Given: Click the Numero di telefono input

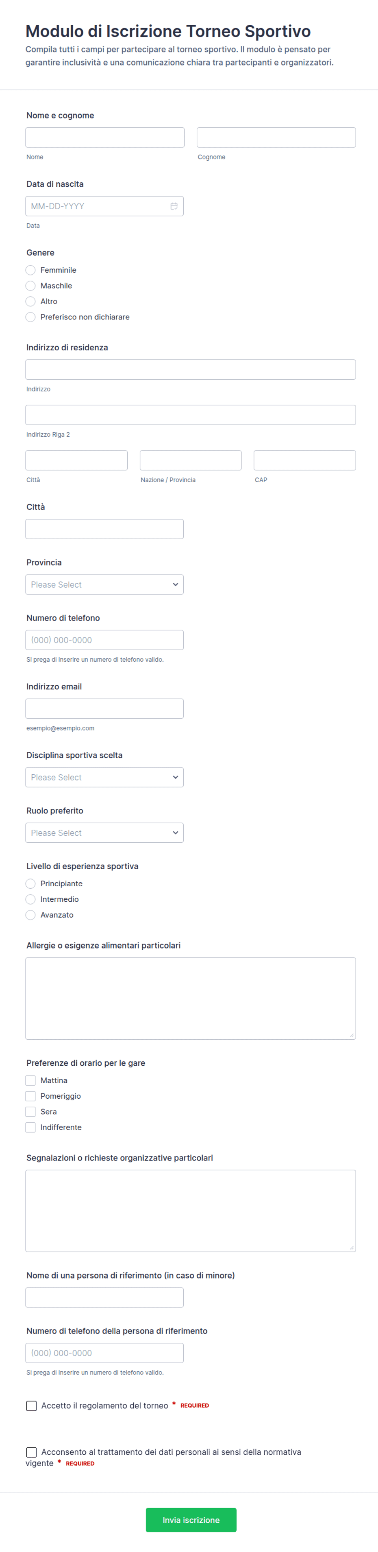Looking at the screenshot, I should click(x=105, y=640).
